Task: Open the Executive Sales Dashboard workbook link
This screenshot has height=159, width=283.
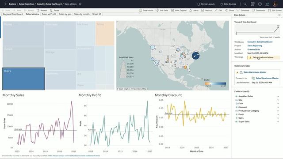Action: (260, 42)
